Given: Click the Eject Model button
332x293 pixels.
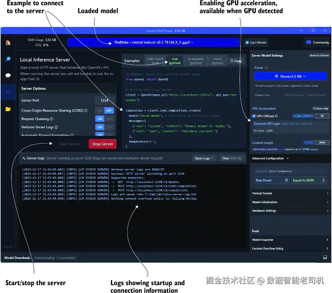Looking at the screenshot, I should [256, 43].
